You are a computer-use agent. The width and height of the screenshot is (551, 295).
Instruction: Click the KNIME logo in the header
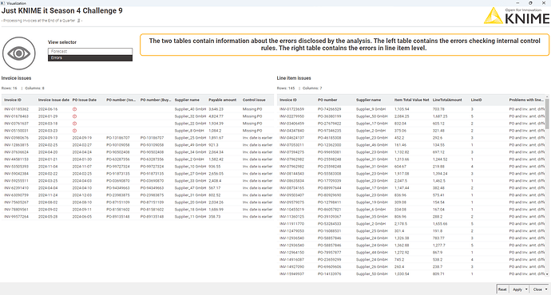pos(516,16)
